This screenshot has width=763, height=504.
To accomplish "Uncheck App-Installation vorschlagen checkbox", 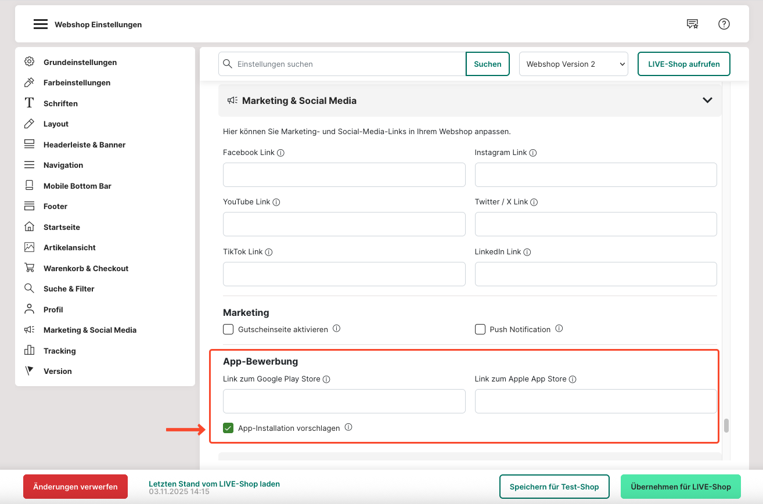I will [228, 429].
